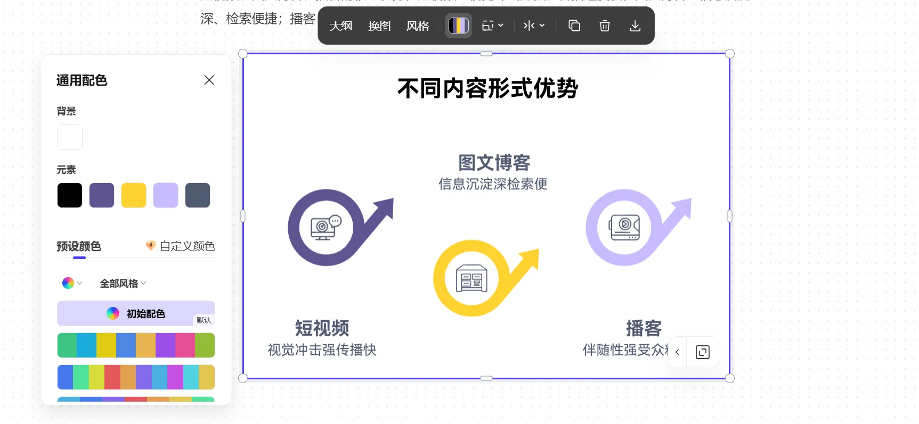Select the yellow element color swatch

tap(134, 195)
